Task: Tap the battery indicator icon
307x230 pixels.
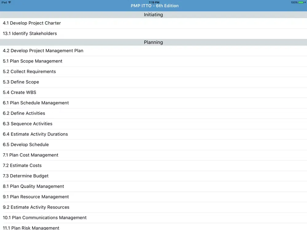Action: coord(301,2)
